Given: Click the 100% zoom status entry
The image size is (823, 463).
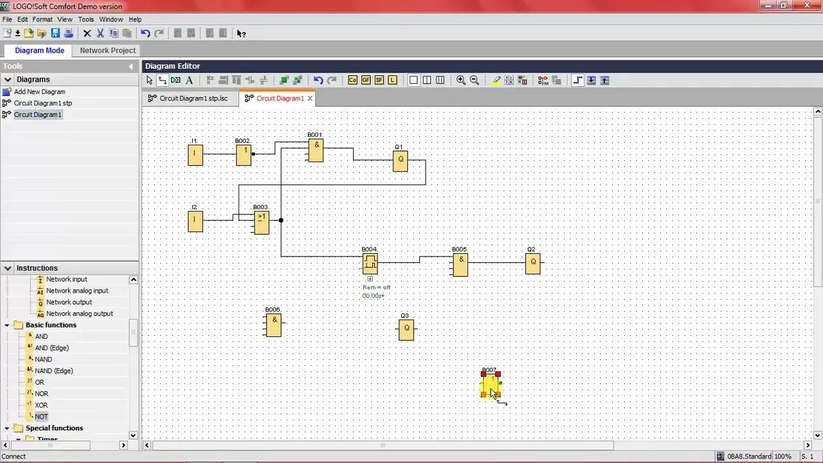Looking at the screenshot, I should (x=783, y=457).
